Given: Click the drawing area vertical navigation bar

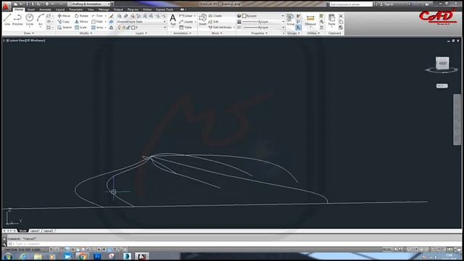Looking at the screenshot, I should click(x=457, y=120).
